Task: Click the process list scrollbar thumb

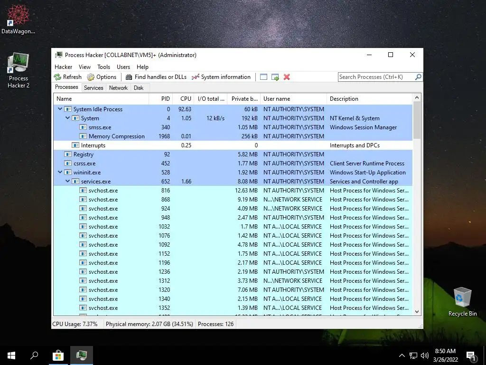Action: pos(417,120)
